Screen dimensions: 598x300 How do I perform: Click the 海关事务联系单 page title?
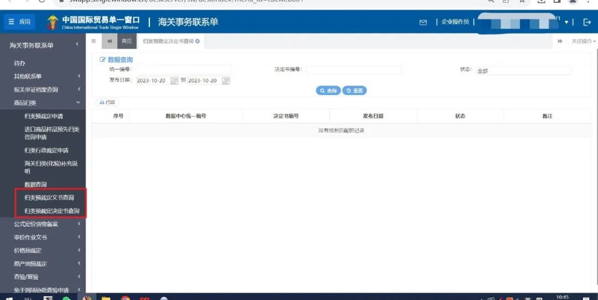pyautogui.click(x=188, y=22)
